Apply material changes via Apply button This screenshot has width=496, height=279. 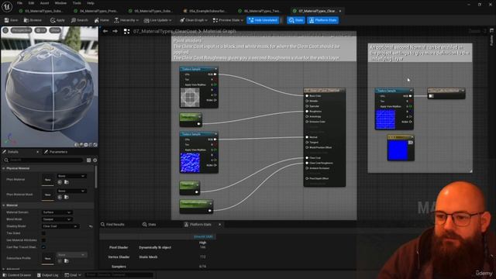[x=57, y=20]
